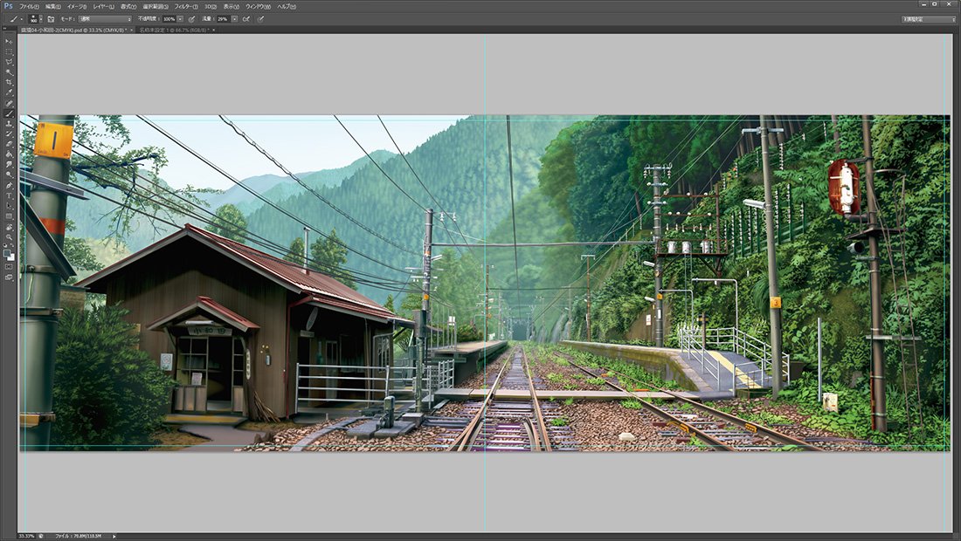Select the Path Selection tool

click(9, 206)
